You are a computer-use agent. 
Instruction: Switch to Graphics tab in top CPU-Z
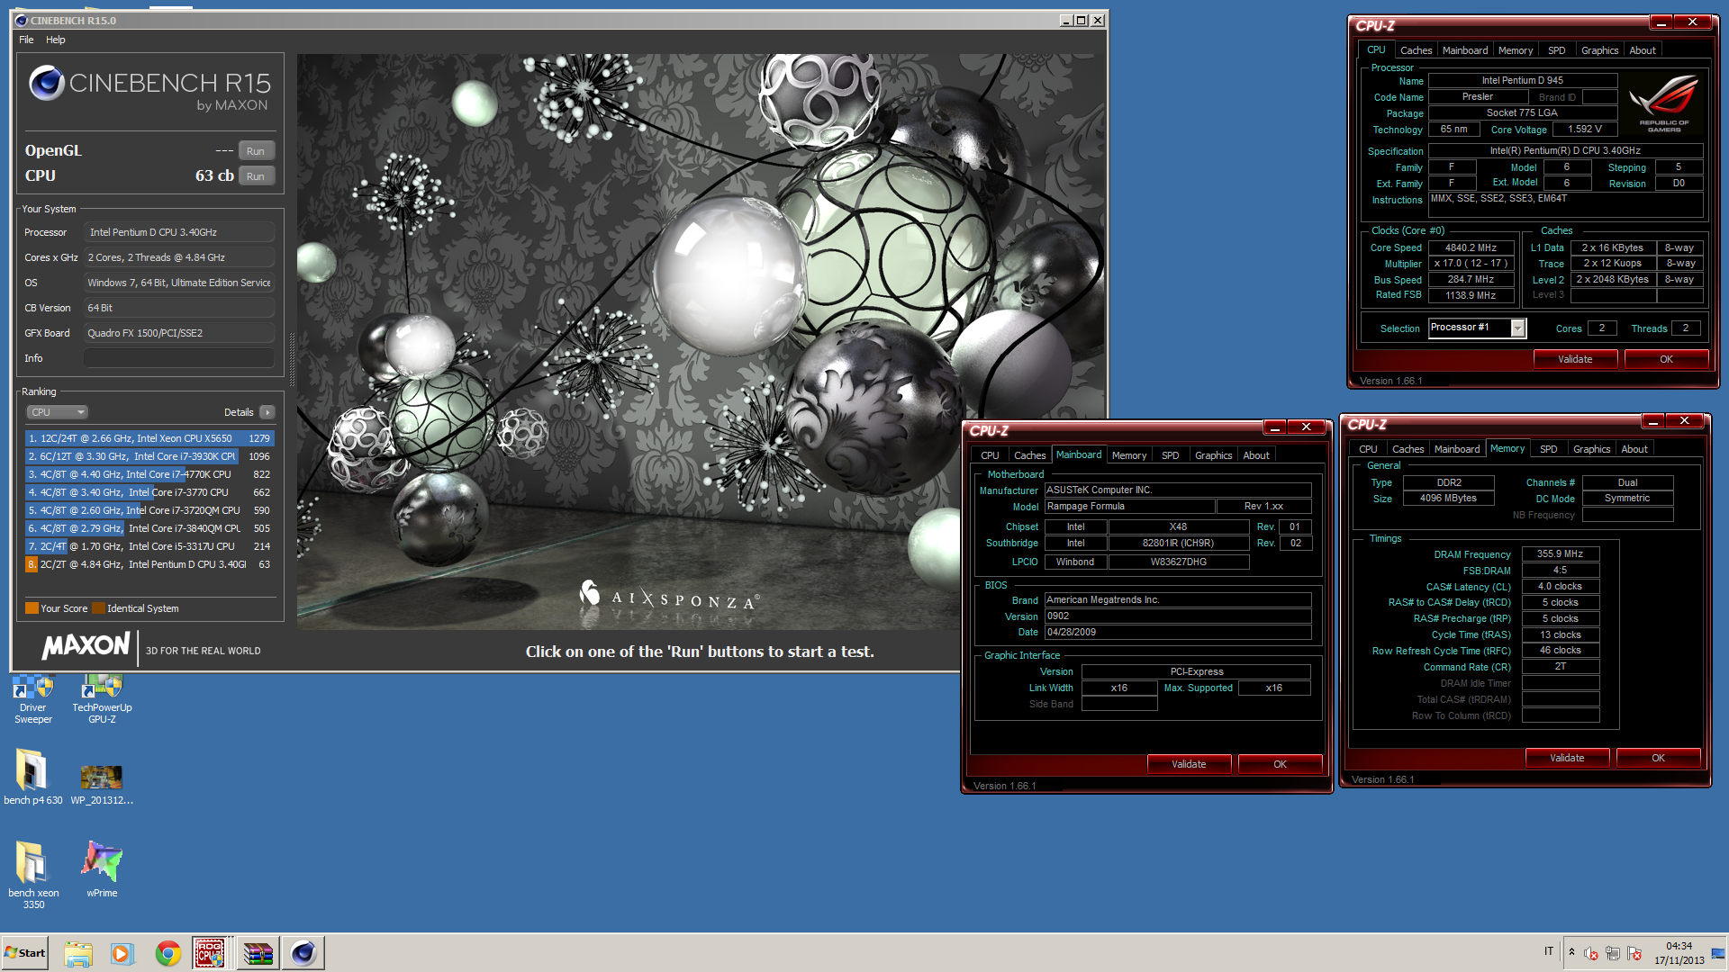click(1599, 50)
